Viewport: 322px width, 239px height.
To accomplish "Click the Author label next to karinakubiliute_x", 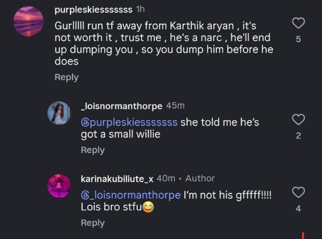I will (x=200, y=178).
